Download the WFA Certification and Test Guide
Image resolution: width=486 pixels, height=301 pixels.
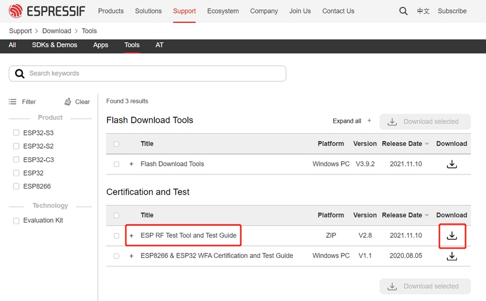[x=452, y=256]
